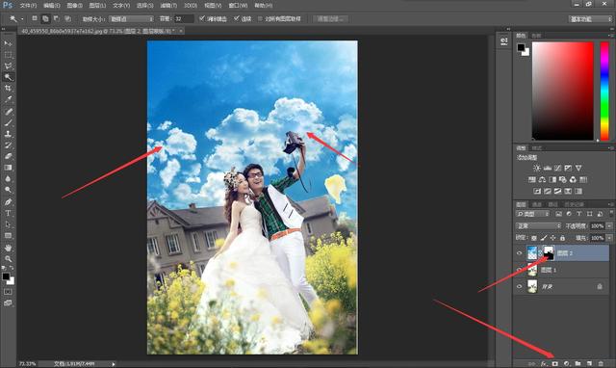Expand the opacity 100% dropdown arrow

pos(609,225)
